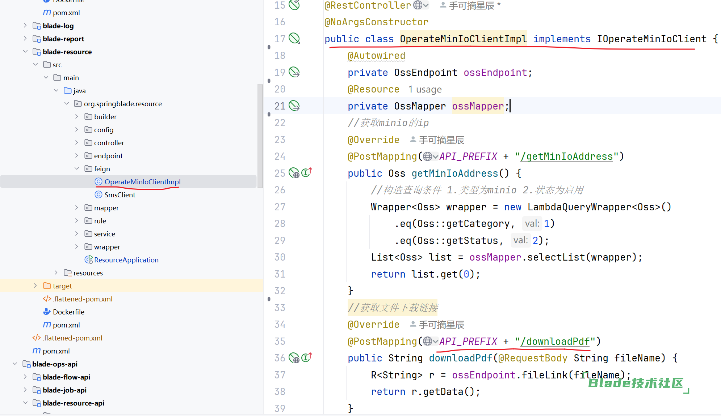This screenshot has height=416, width=721.
Task: Expand the mapper package
Action: [77, 207]
